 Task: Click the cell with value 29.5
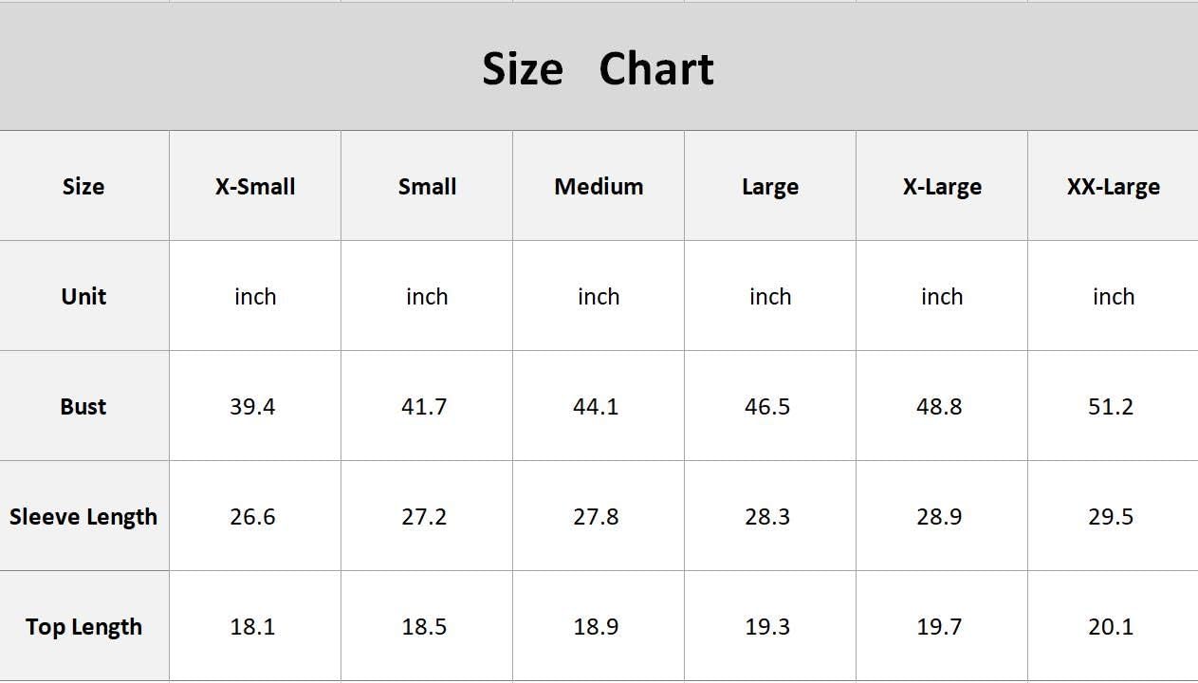1113,516
